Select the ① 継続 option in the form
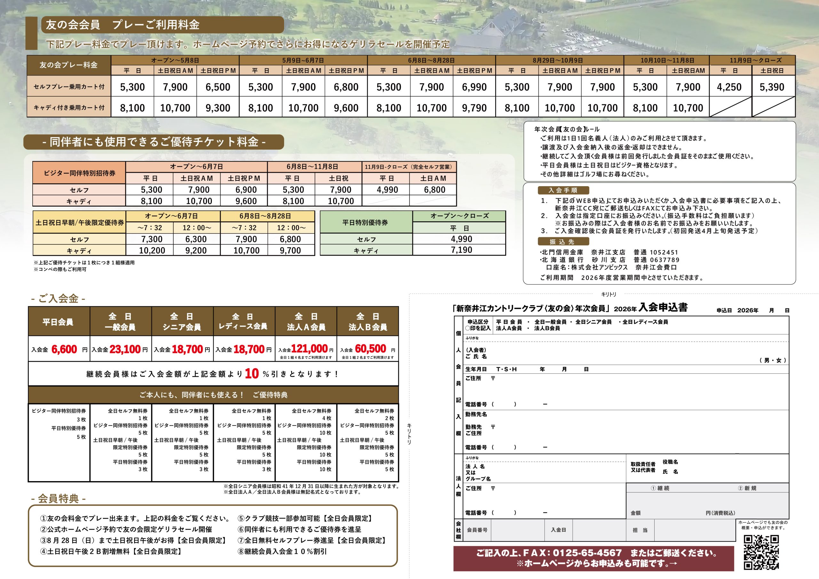819x579 pixels. click(x=660, y=488)
